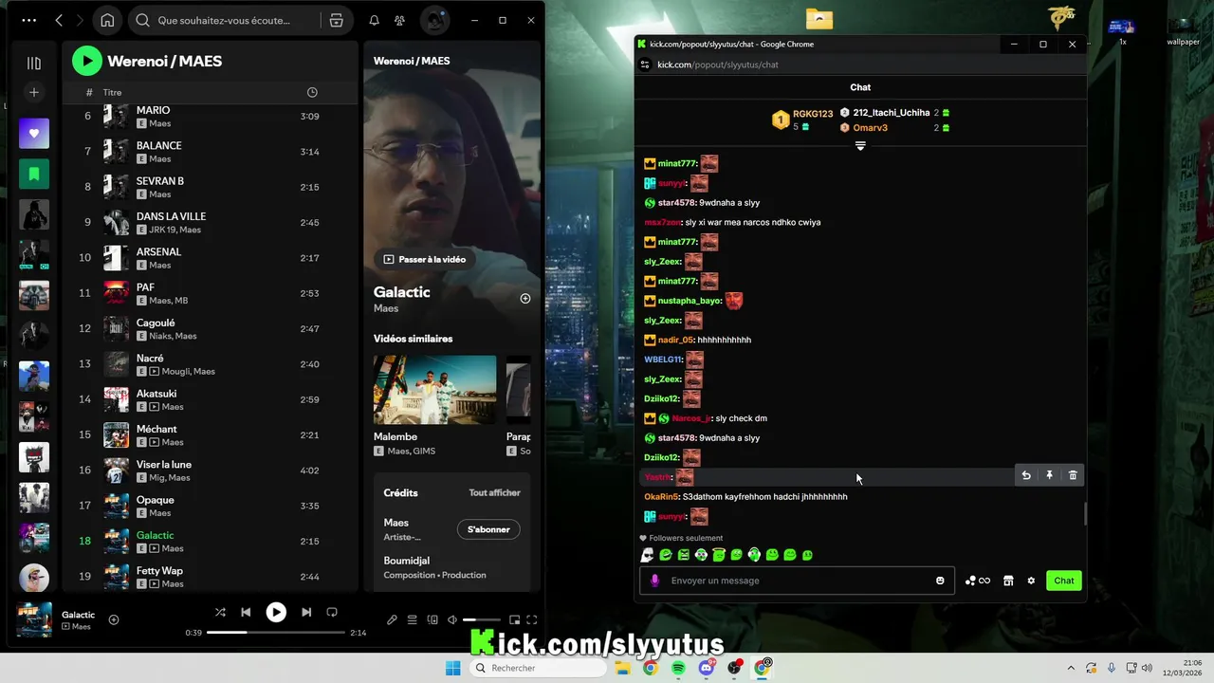Open the Galactic album cover in player bar
Image resolution: width=1214 pixels, height=683 pixels.
[x=34, y=620]
